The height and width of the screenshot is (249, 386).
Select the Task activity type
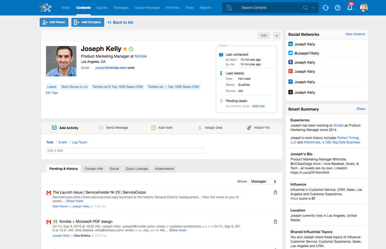pyautogui.click(x=50, y=142)
